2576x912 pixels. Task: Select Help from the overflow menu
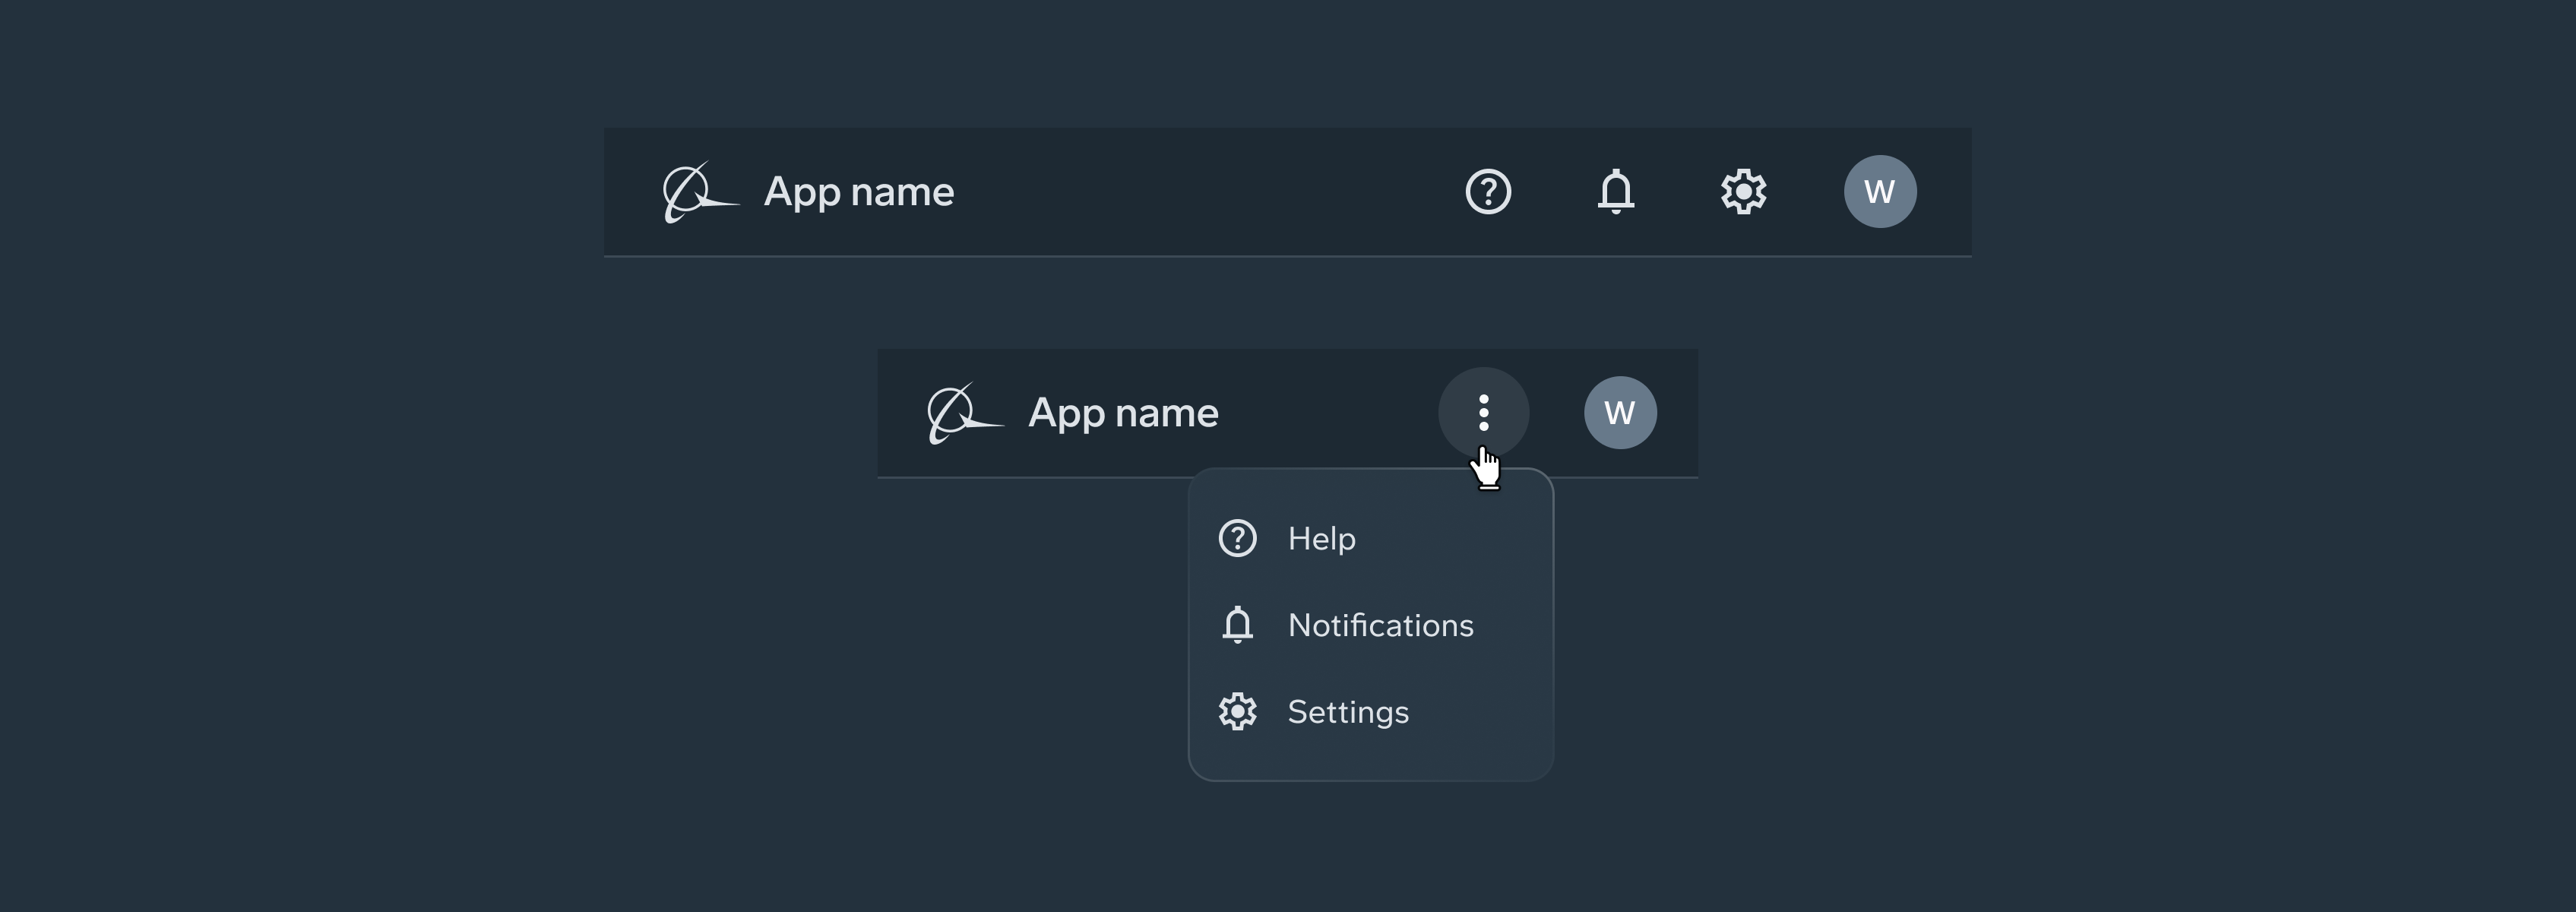click(1321, 538)
